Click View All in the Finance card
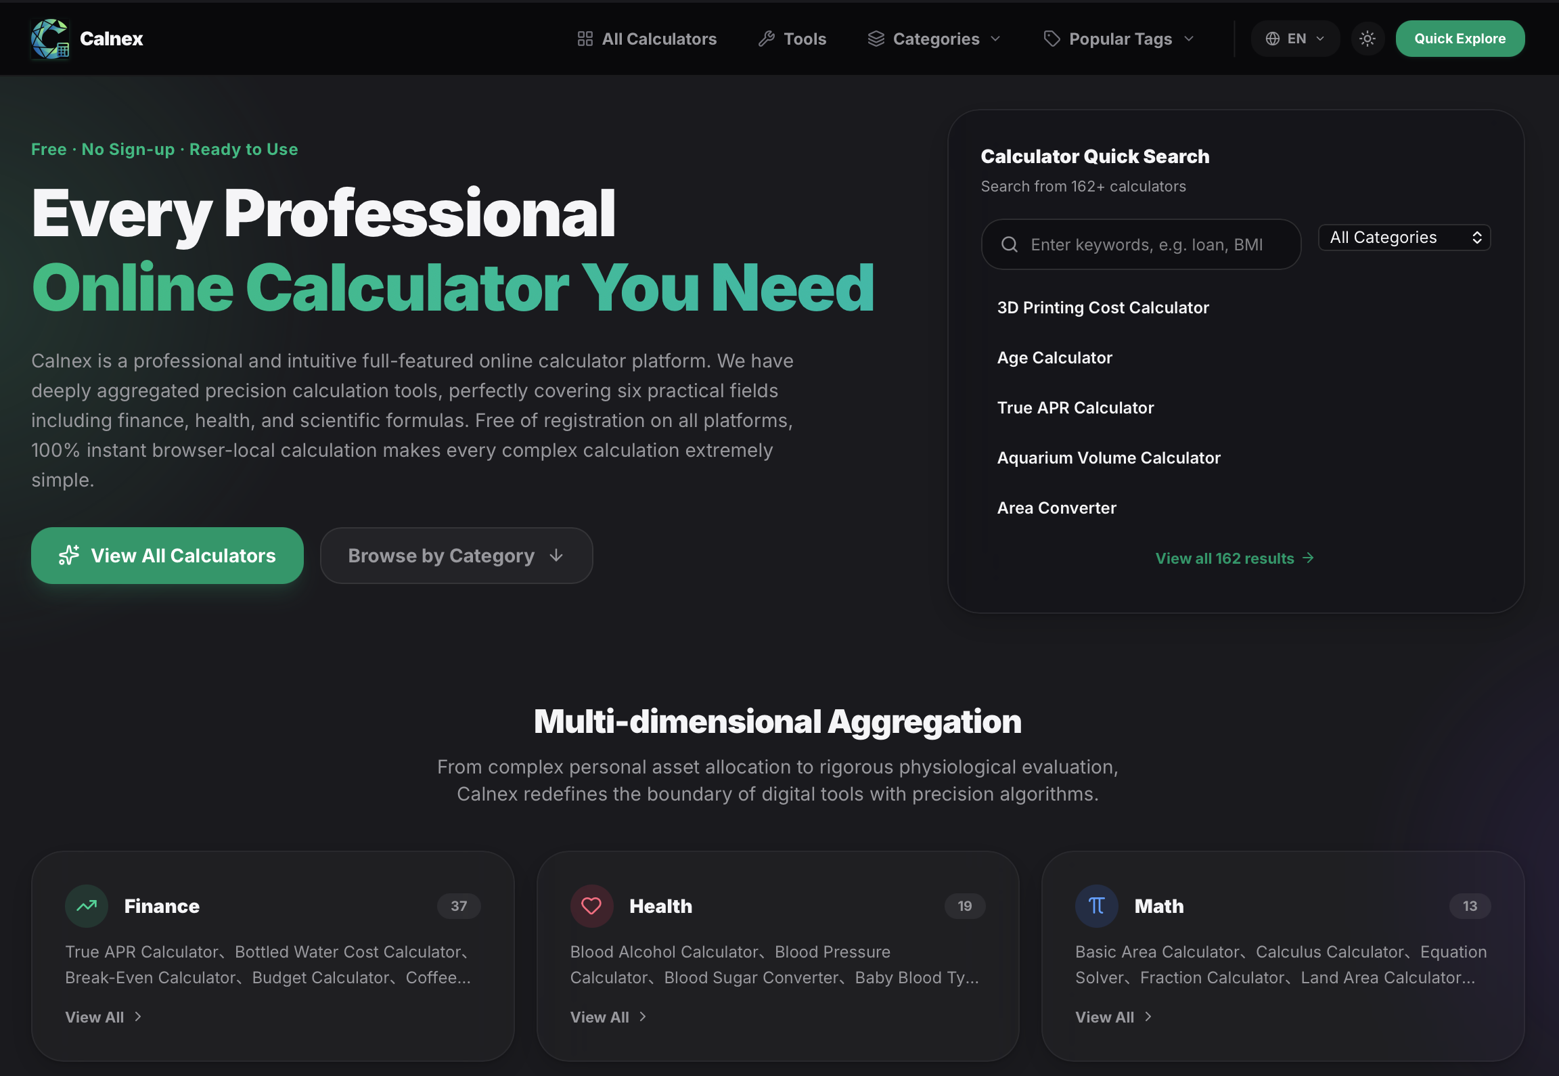The height and width of the screenshot is (1076, 1559). (x=104, y=1017)
